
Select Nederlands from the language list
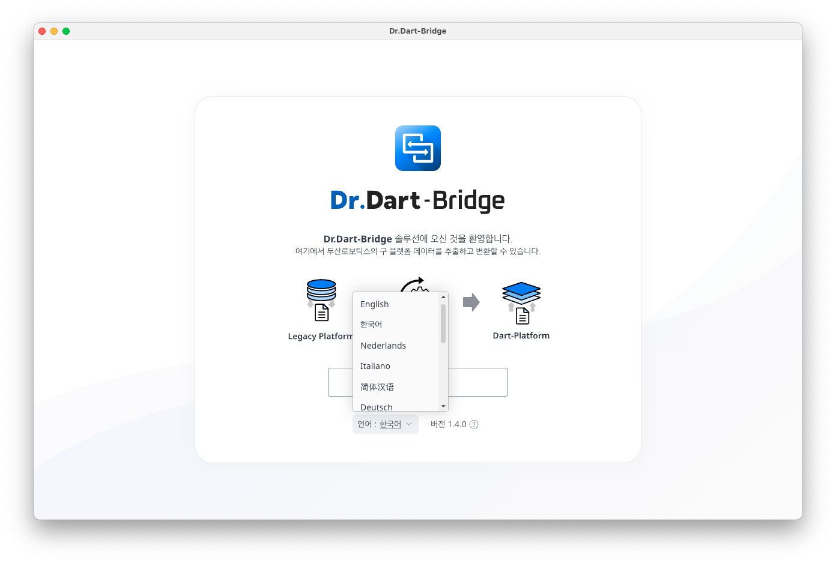click(396, 346)
